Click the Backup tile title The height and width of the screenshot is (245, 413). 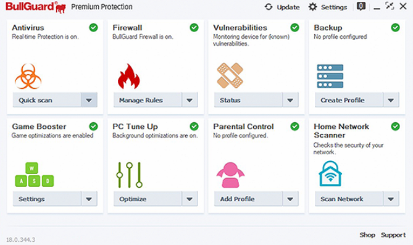click(x=328, y=28)
